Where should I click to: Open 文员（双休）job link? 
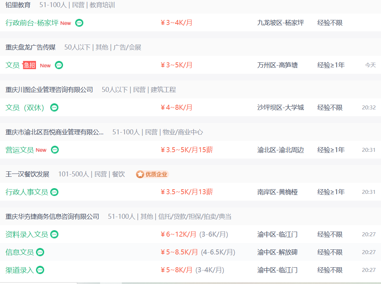tap(25, 108)
